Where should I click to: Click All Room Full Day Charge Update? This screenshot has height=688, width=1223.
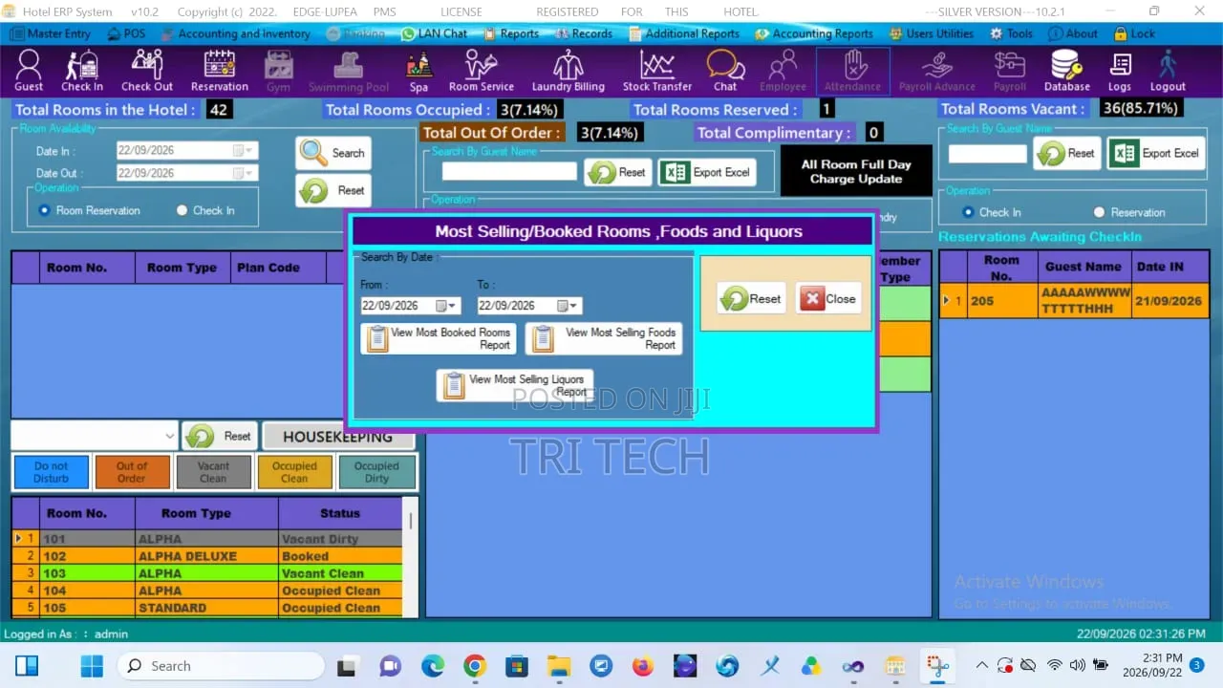(856, 172)
